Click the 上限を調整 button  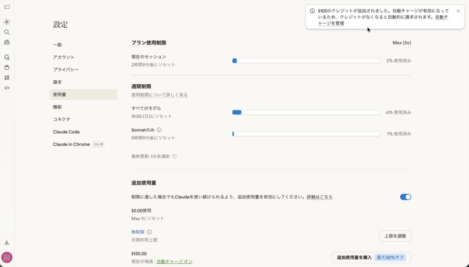(x=395, y=236)
